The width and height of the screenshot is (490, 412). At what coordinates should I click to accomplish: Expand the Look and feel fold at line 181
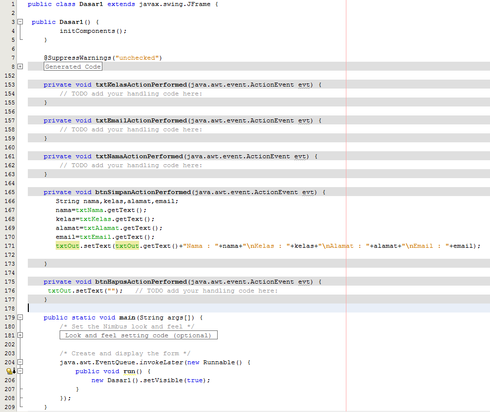pos(20,335)
